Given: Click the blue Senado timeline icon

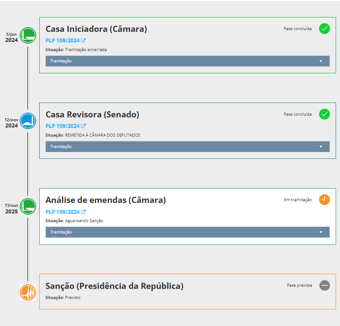Looking at the screenshot, I should [28, 120].
